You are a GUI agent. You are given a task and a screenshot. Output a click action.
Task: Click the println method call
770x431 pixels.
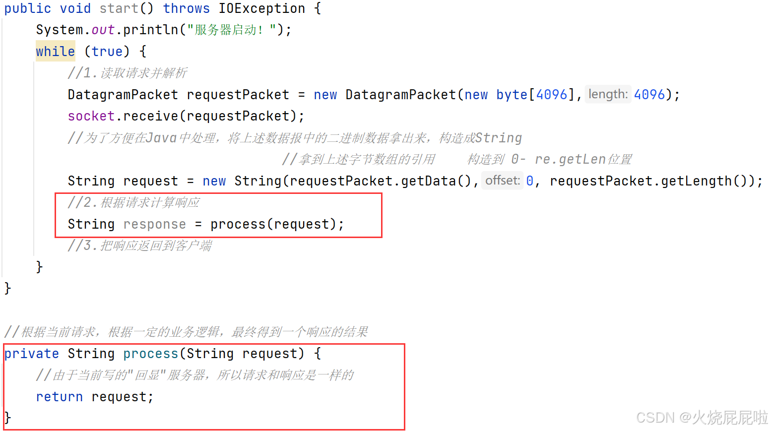pyautogui.click(x=151, y=30)
